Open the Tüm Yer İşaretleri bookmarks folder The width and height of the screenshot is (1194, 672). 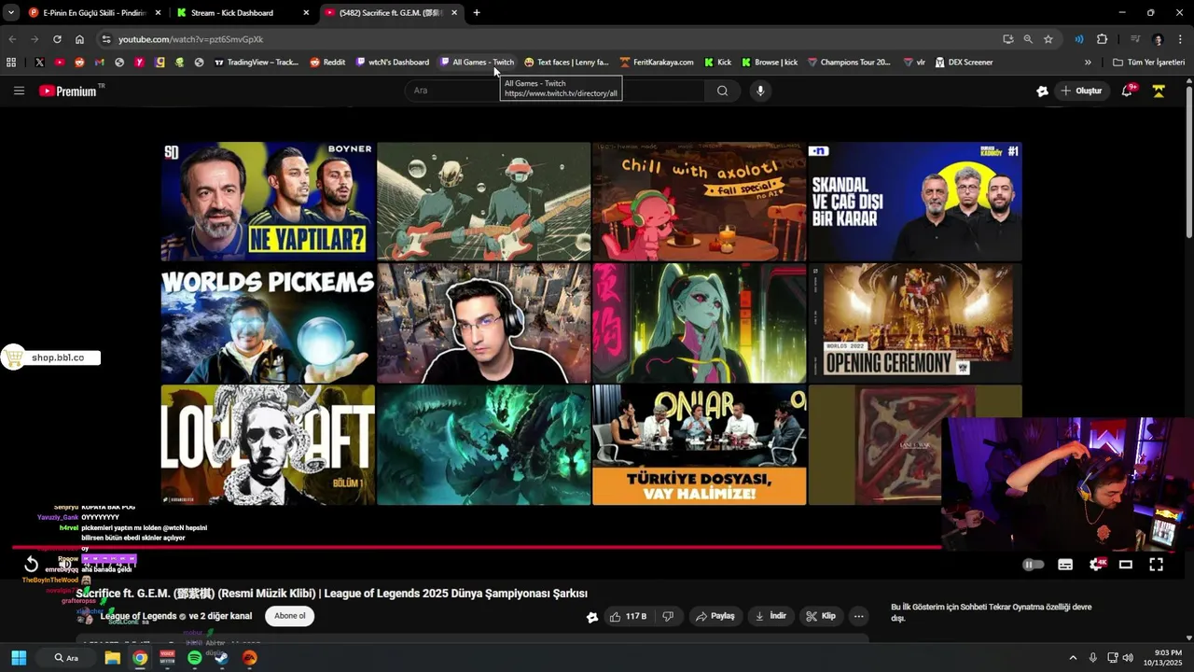(x=1148, y=63)
